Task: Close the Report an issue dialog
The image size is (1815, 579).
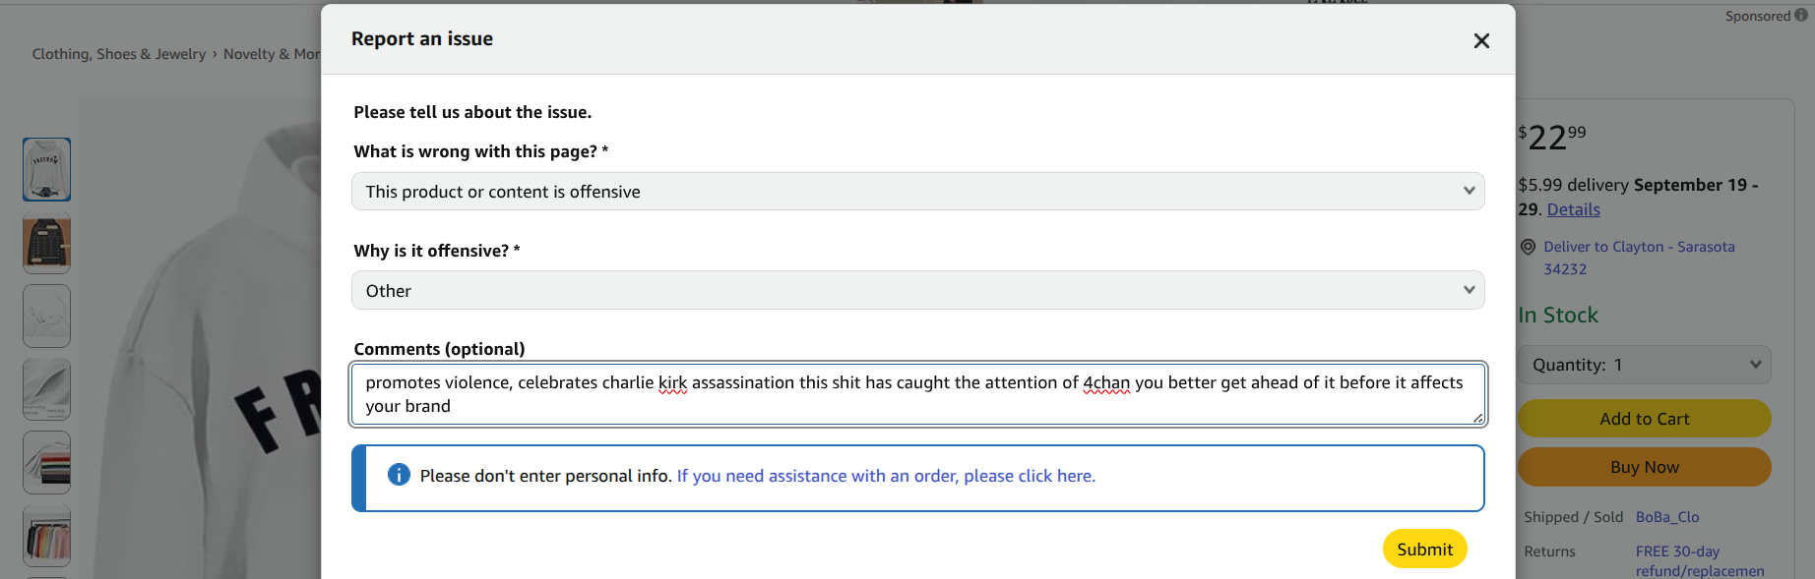Action: point(1481,40)
